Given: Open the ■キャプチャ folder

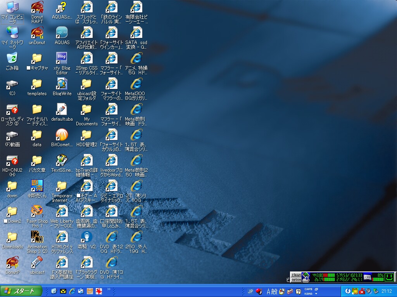Looking at the screenshot, I should point(37,61).
